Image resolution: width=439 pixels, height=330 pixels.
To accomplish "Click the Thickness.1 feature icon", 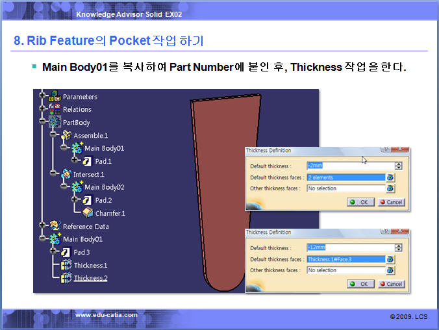I will pos(66,265).
